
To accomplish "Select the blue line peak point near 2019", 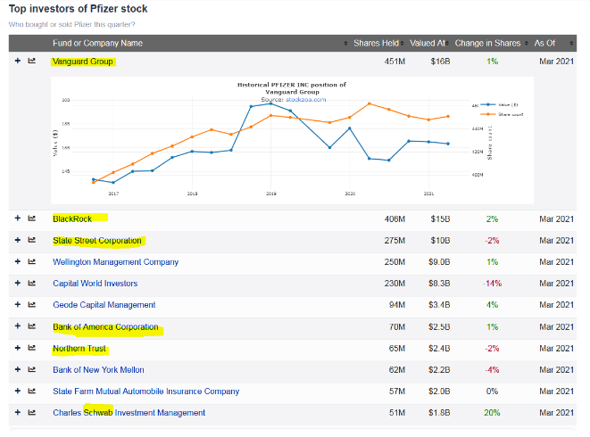I will [270, 103].
